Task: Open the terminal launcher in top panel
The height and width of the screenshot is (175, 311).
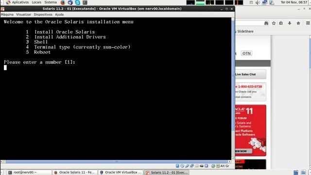Action: click(x=85, y=2)
